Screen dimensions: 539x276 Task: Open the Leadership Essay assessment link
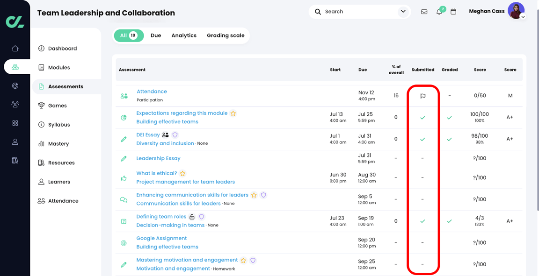pyautogui.click(x=159, y=158)
